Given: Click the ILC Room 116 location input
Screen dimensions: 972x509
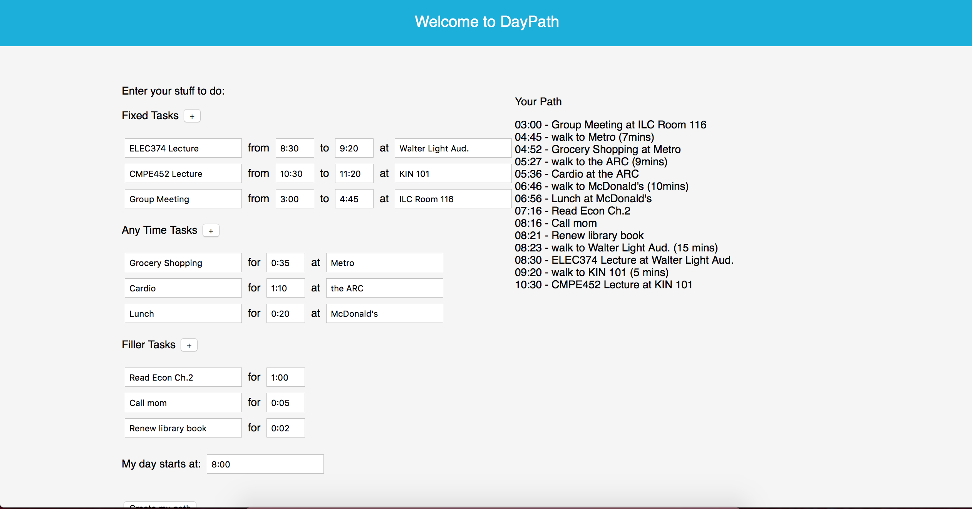Looking at the screenshot, I should click(x=452, y=199).
